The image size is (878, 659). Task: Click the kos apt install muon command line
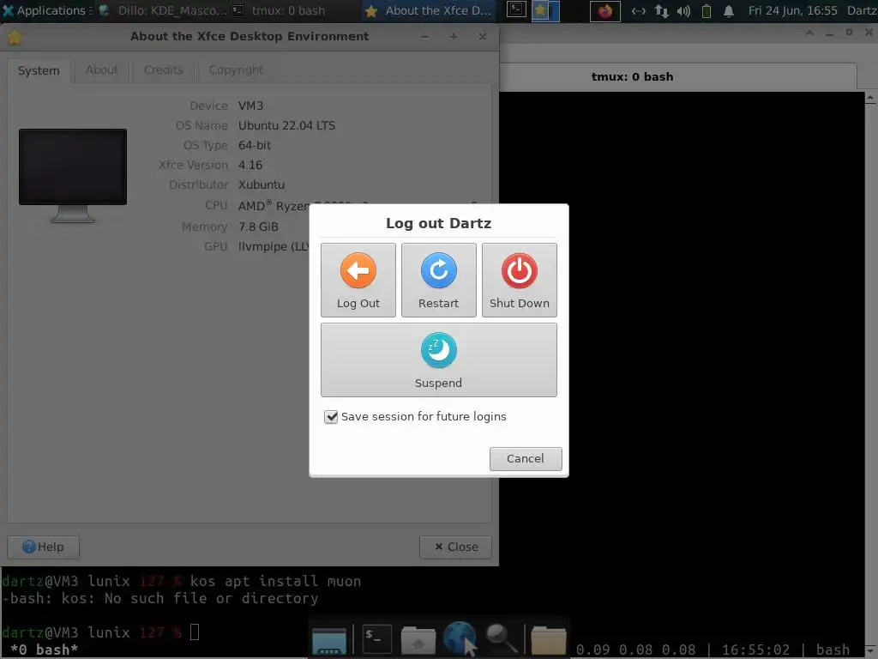point(275,581)
